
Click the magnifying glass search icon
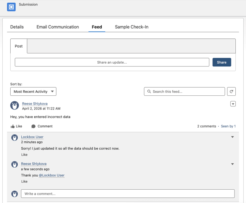coord(149,91)
